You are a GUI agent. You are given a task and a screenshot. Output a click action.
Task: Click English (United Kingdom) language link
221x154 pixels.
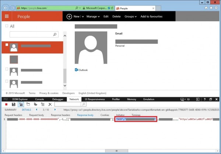[92, 93]
